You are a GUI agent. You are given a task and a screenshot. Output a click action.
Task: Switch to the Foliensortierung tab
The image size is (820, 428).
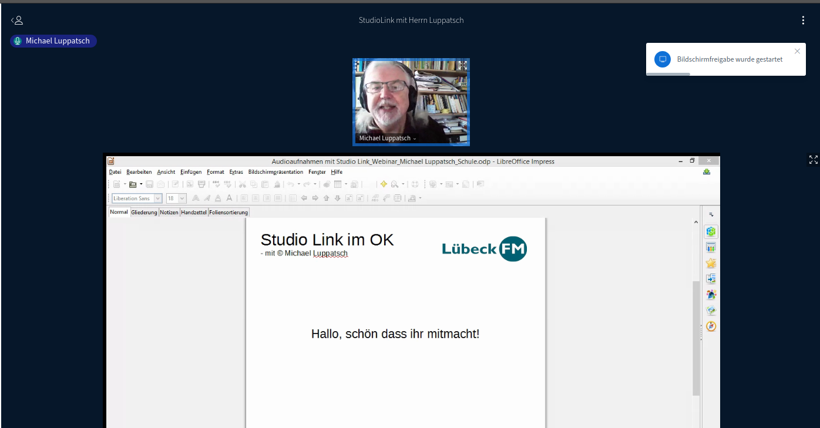pyautogui.click(x=228, y=212)
